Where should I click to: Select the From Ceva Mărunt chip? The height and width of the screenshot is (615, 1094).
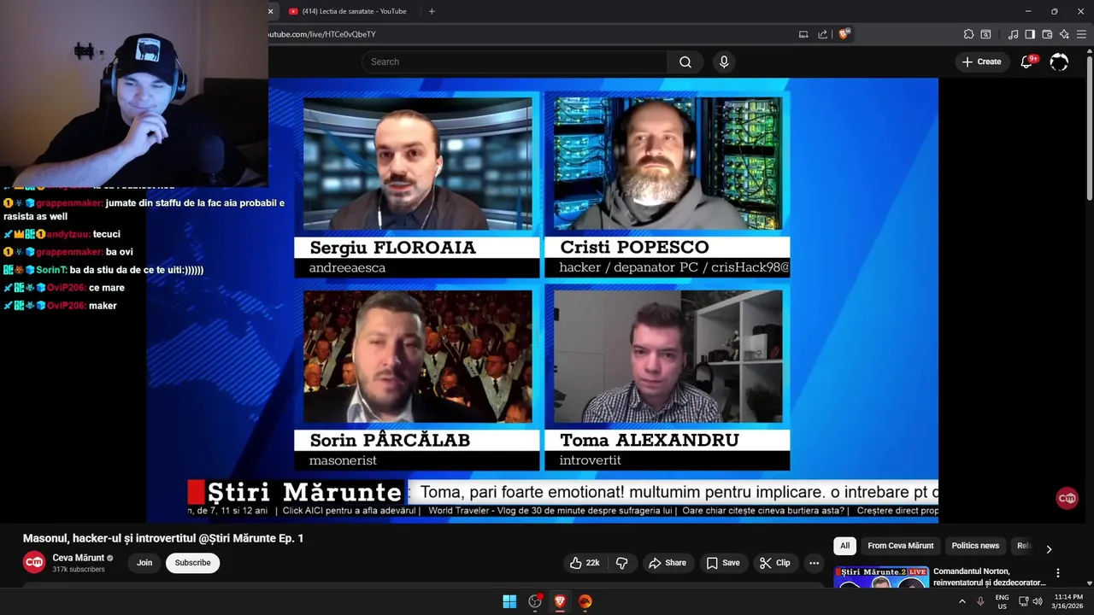coord(900,546)
